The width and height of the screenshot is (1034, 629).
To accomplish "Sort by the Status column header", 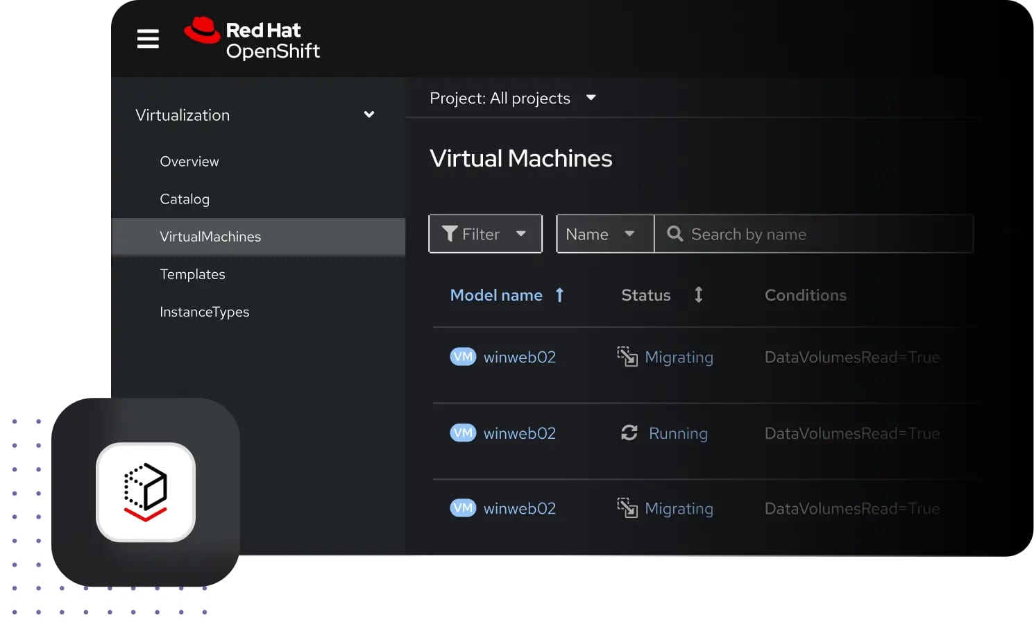I will click(646, 295).
